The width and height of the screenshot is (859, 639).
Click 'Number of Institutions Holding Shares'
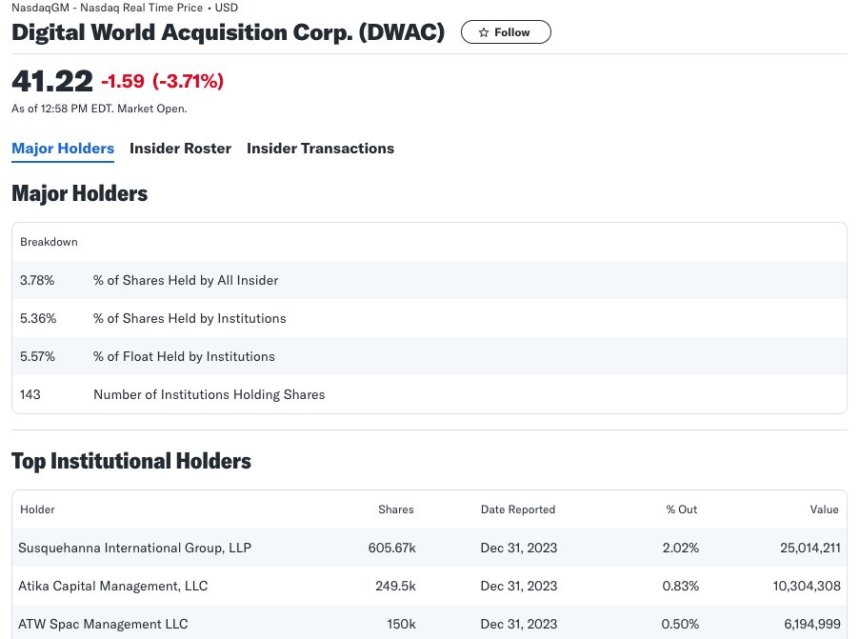click(210, 394)
